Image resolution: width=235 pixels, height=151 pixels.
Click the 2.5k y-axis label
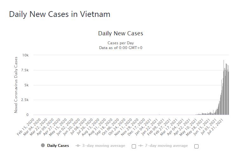point(24,100)
